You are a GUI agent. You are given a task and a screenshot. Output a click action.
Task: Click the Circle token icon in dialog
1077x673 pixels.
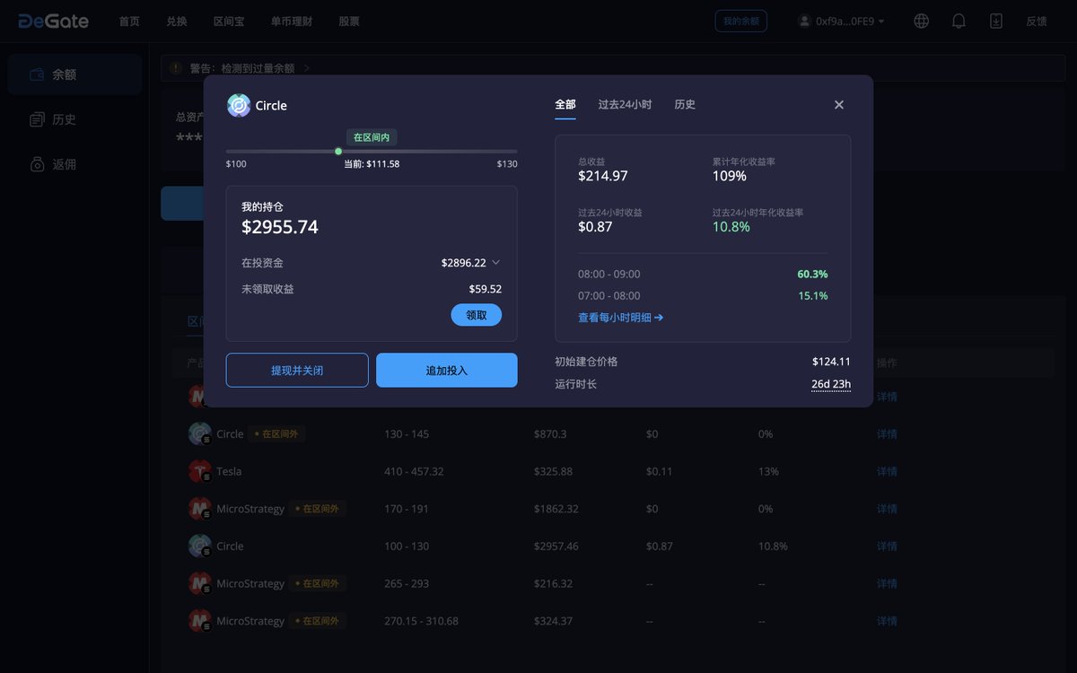239,105
